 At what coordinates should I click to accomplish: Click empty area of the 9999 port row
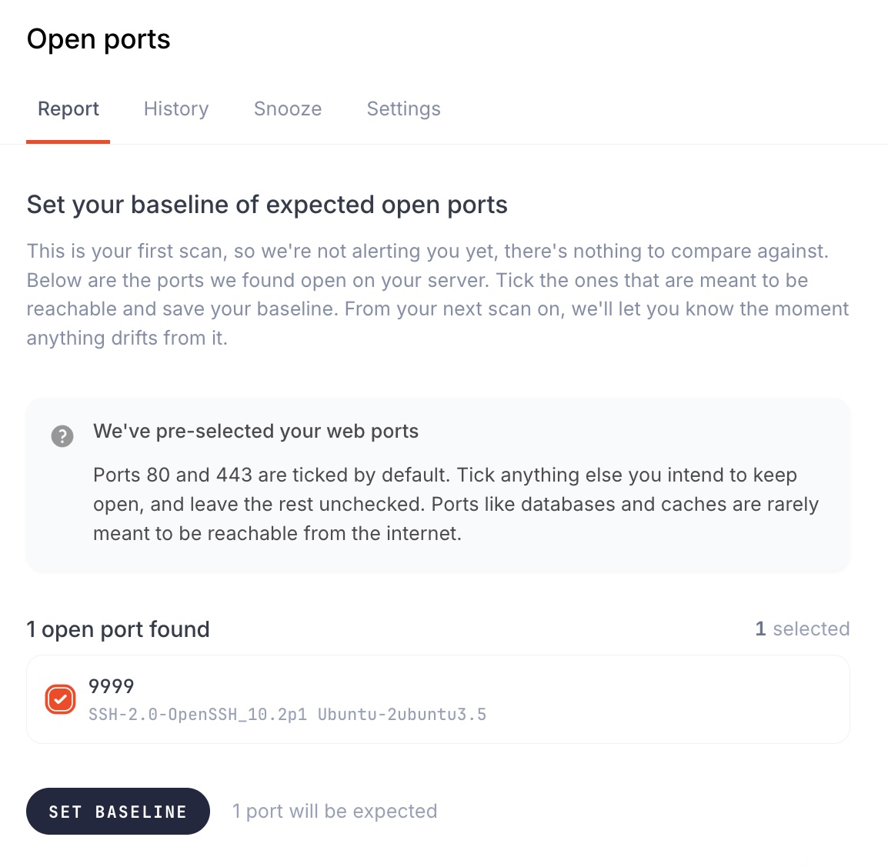pyautogui.click(x=651, y=699)
